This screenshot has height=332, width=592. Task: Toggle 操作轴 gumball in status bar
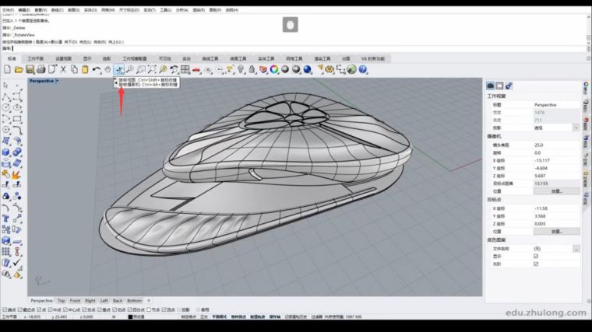tap(274, 317)
